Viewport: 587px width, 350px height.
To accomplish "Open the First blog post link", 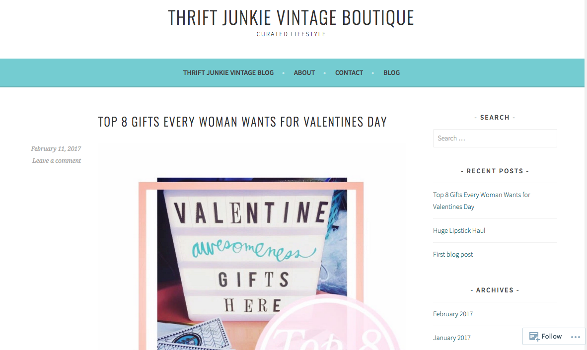I will 453,254.
